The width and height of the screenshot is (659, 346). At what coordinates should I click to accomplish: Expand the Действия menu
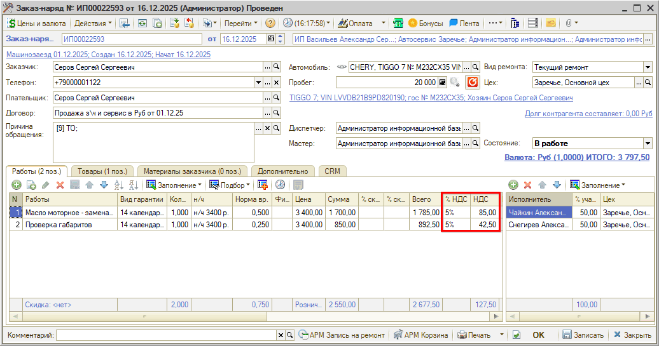point(92,23)
